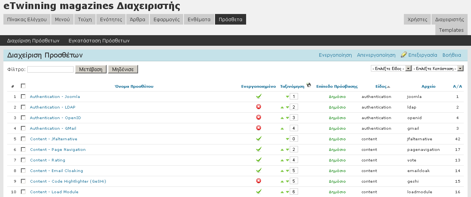Viewport: 471px width, 197px height.
Task: Click the disabled red icon for Code Hightlighter (GeSHi)
Action: (x=259, y=181)
